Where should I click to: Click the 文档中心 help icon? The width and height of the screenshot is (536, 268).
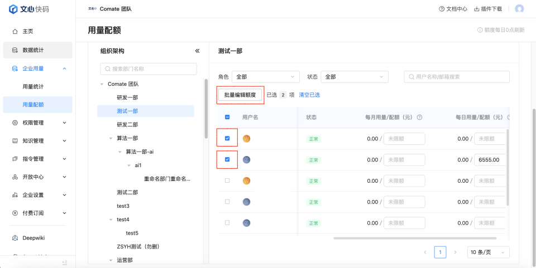coord(442,9)
